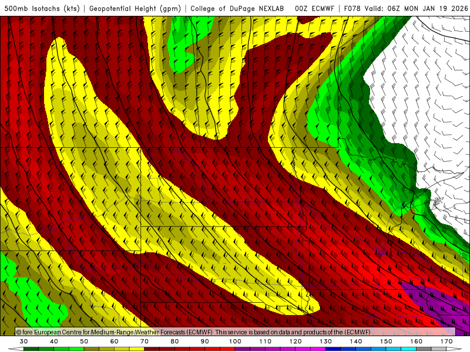Screen dimensions: 470x352
Task: Click the '70' legend scale label
Action: coord(145,341)
